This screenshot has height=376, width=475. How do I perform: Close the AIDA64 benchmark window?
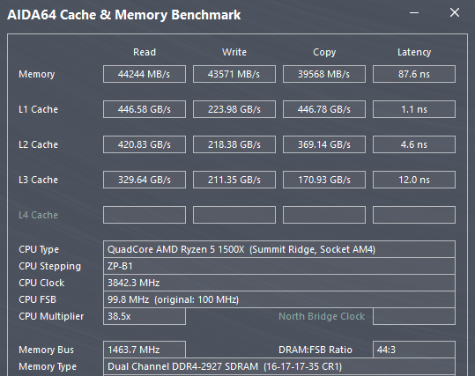455,12
